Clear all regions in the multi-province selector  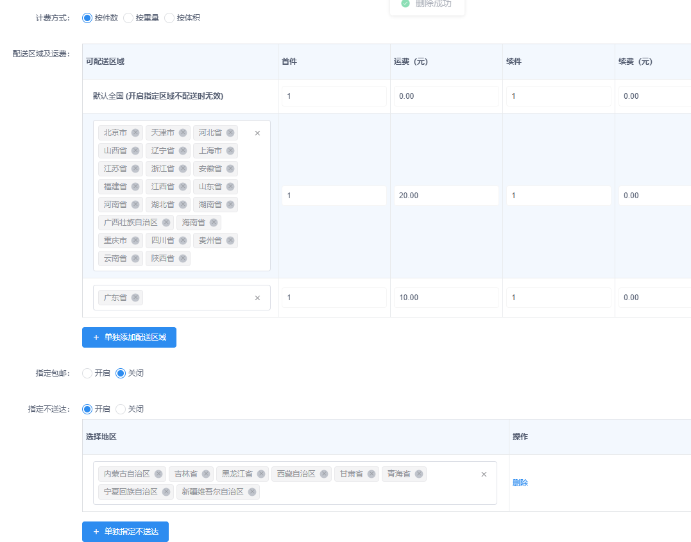click(x=257, y=133)
